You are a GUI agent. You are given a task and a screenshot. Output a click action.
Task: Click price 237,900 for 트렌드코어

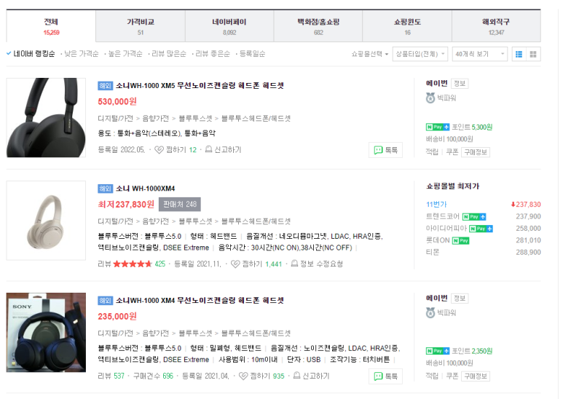tap(528, 216)
